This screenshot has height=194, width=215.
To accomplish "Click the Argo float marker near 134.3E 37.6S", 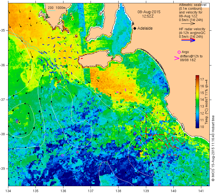I will tap(17, 122).
